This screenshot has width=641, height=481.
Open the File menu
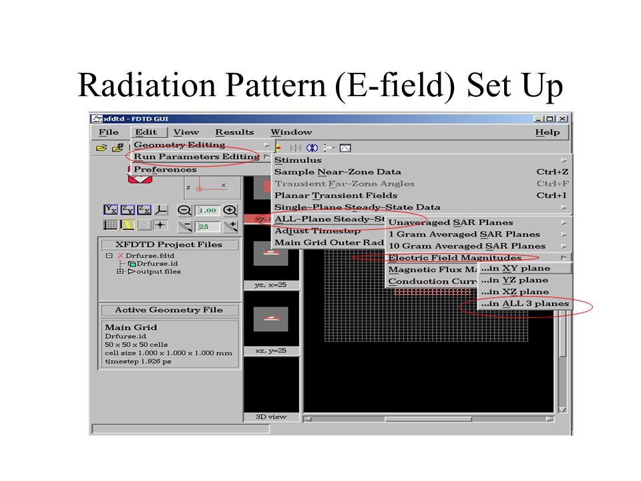108,132
